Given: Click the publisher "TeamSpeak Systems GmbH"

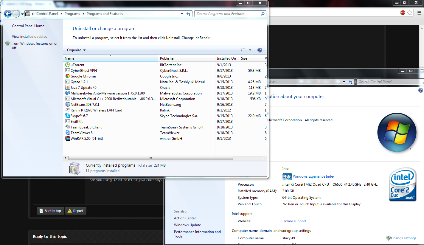Looking at the screenshot, I should 181,127.
